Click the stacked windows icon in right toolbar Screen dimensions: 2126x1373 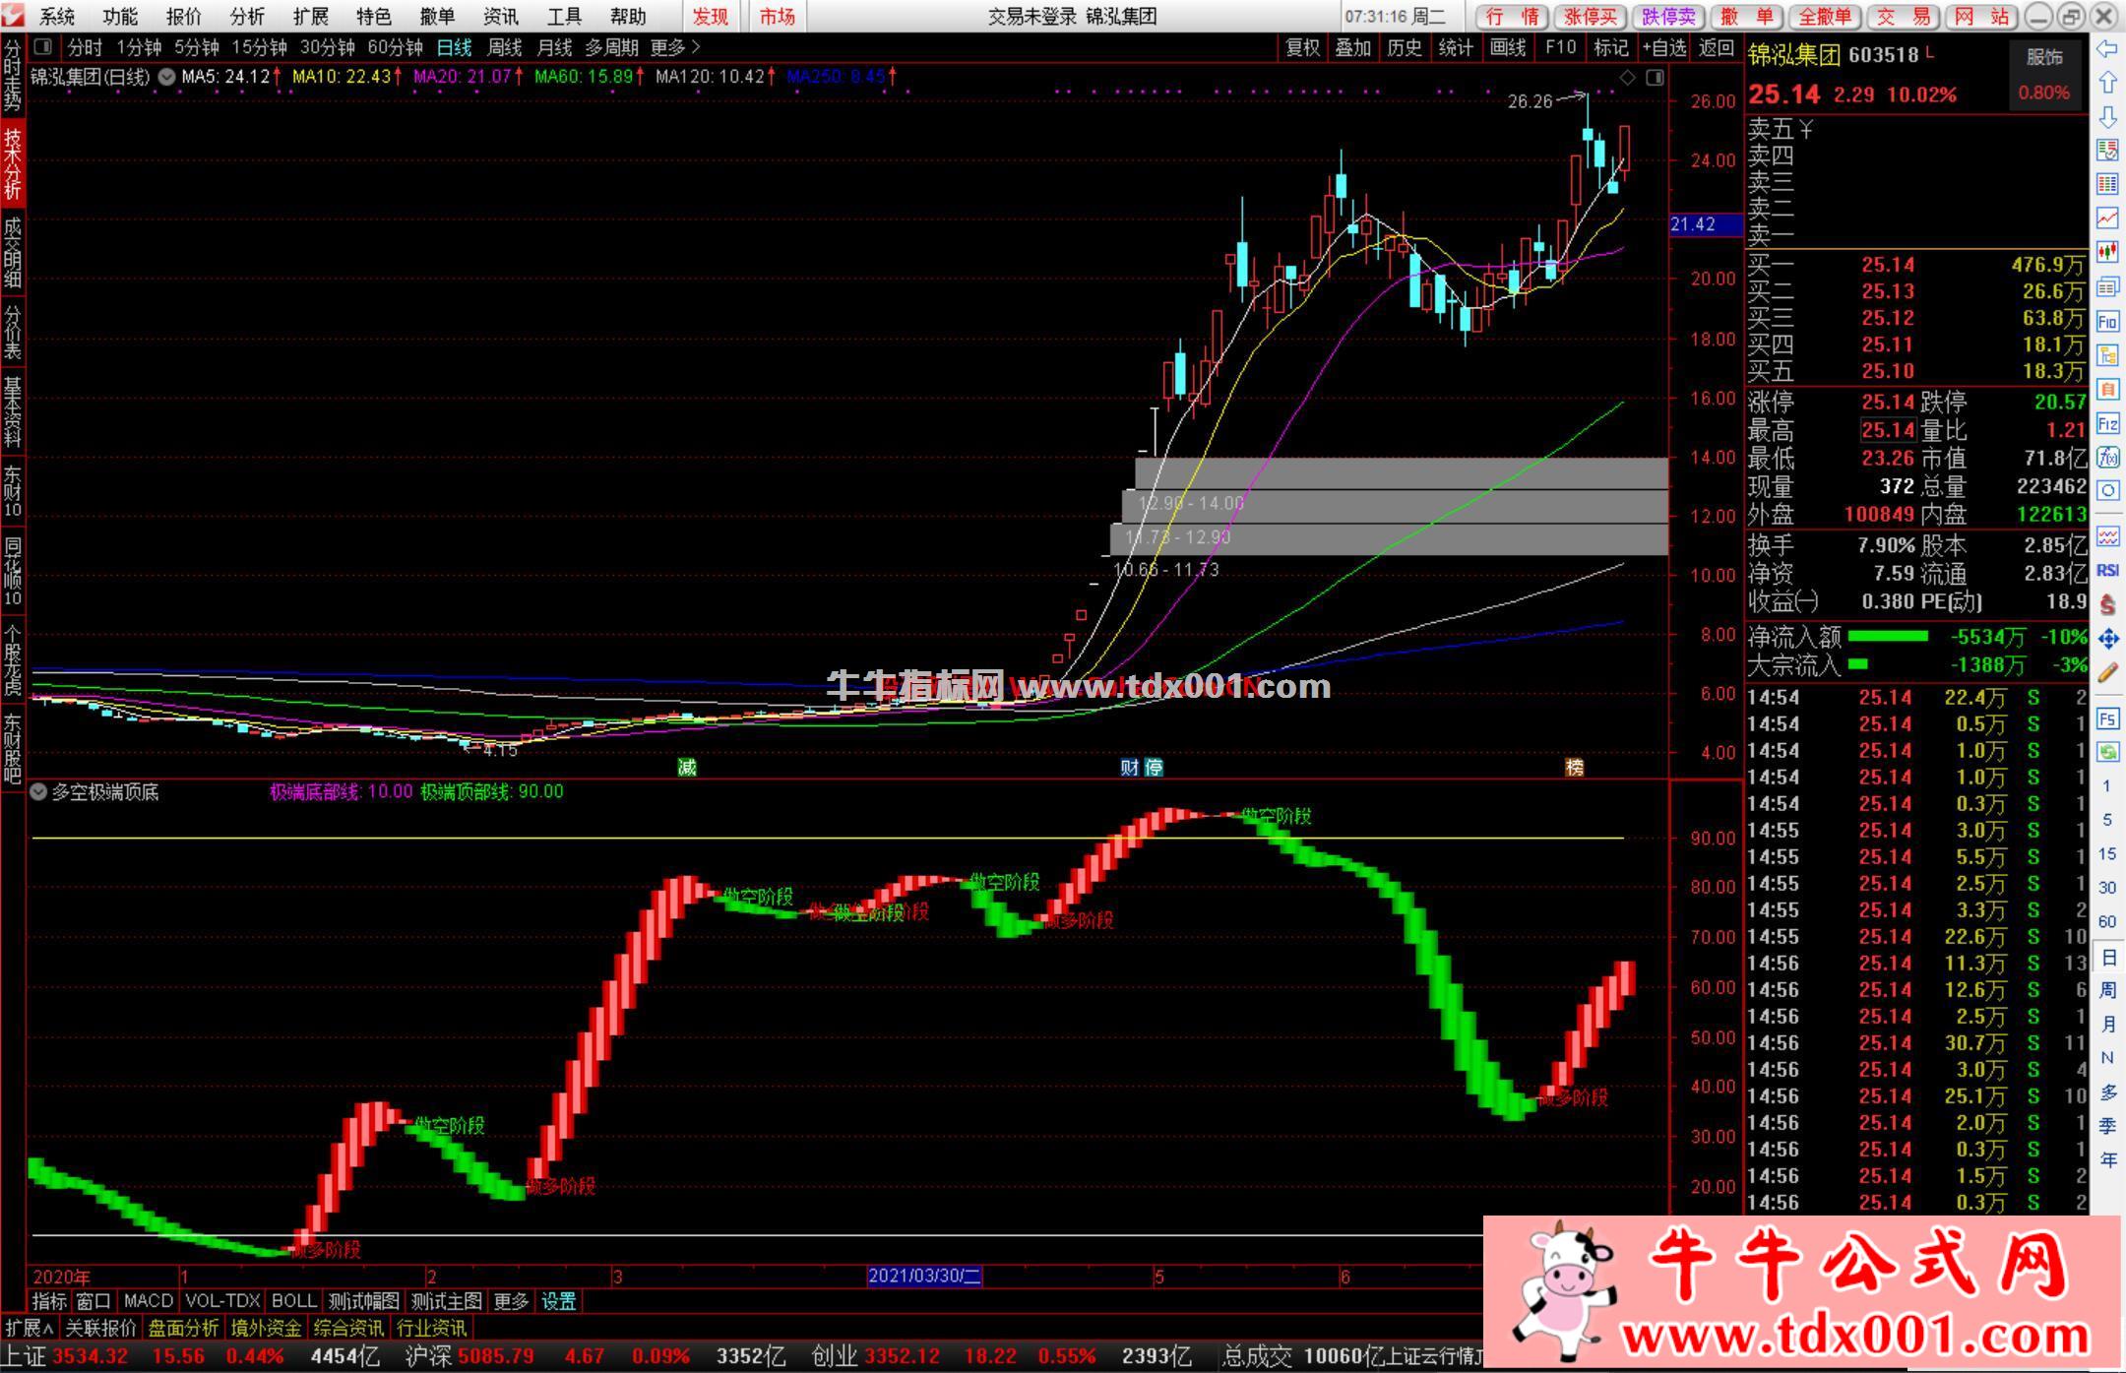click(2107, 286)
